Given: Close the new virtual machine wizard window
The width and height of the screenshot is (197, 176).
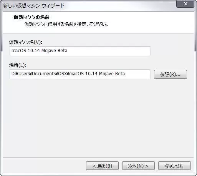Looking at the screenshot, I should click(x=185, y=4).
